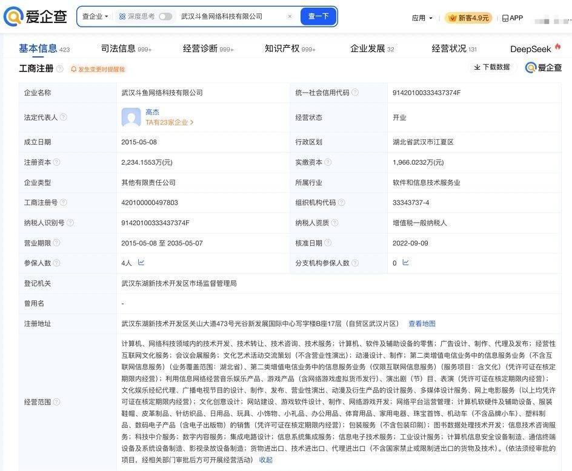This screenshot has height=471, width=572.
Task: Click the organization code 33343737-4
Action: pyautogui.click(x=411, y=203)
